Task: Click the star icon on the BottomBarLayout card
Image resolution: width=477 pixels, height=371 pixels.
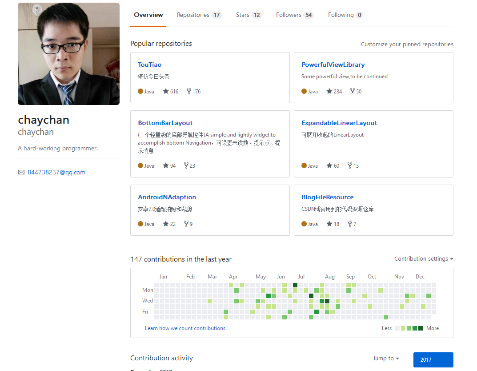Action: 166,165
